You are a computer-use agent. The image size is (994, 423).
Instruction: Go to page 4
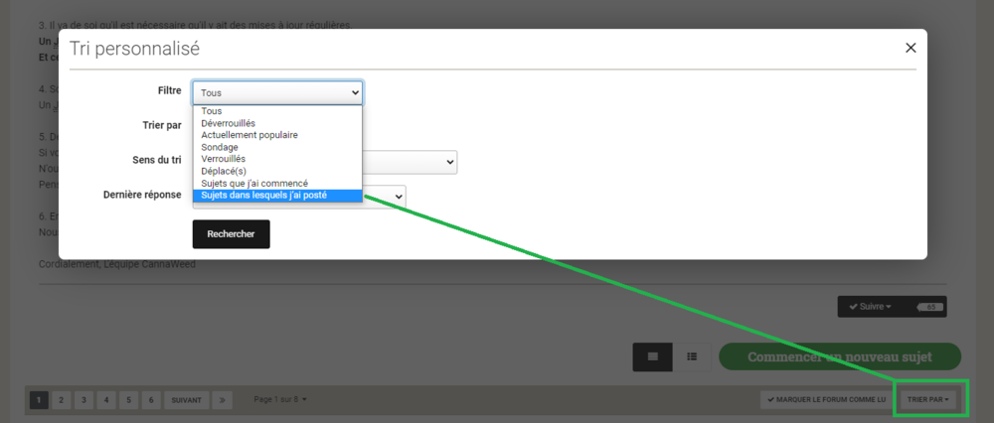pyautogui.click(x=106, y=400)
